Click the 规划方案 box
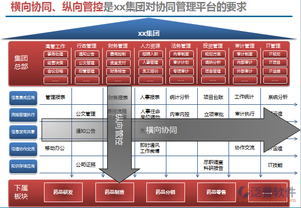 [213, 54]
